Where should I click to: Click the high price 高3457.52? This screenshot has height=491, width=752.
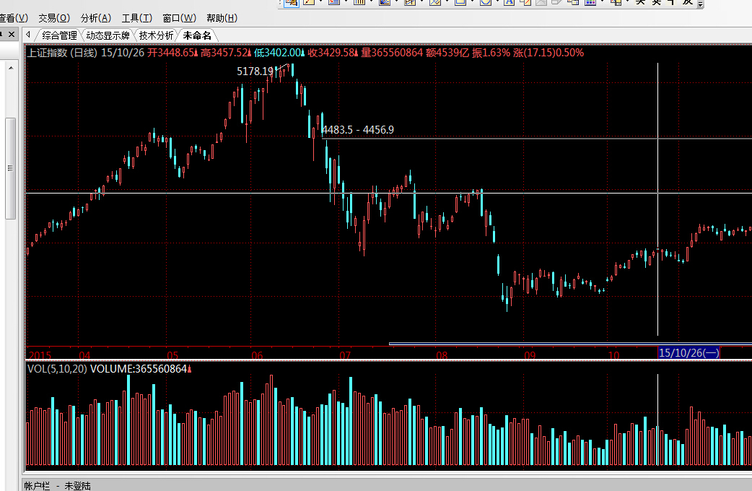pyautogui.click(x=224, y=53)
